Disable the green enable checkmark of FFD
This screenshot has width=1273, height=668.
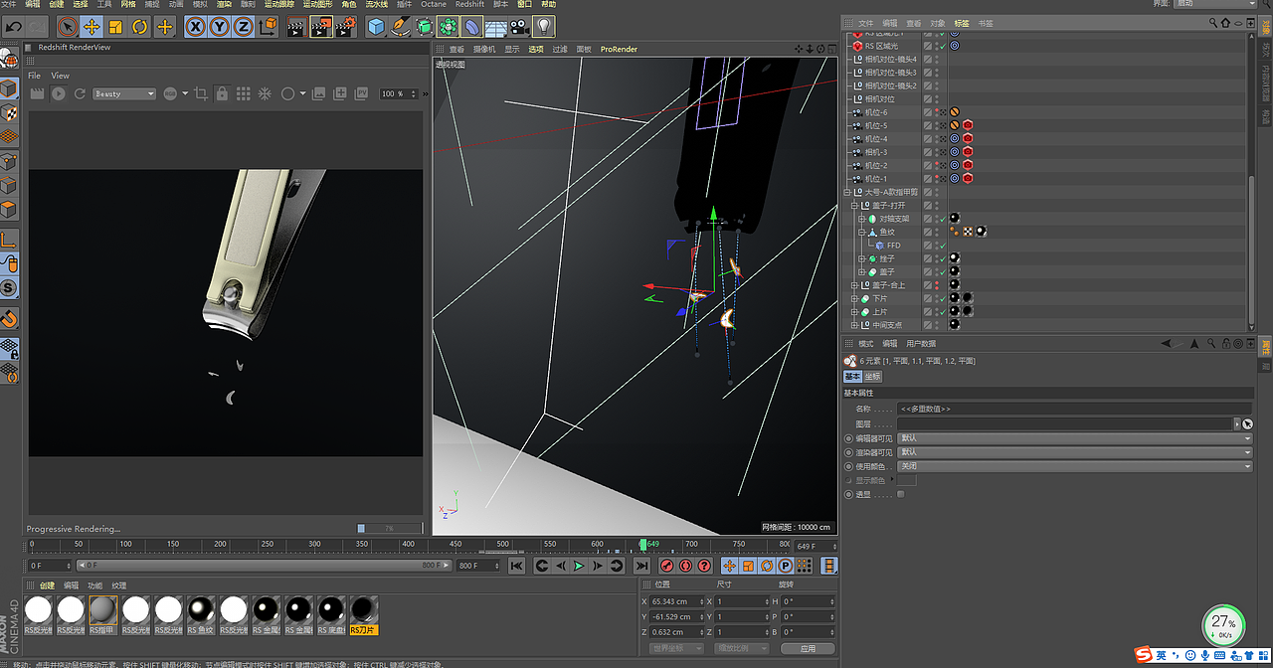tap(942, 245)
